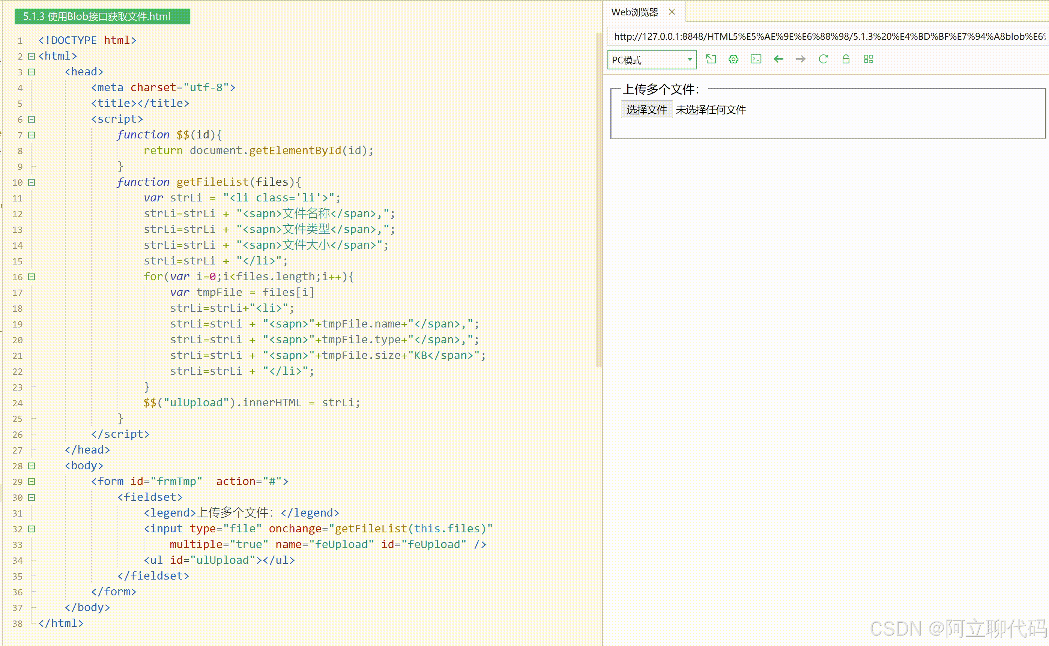Click "tmpFile.size" on line 21
The height and width of the screenshot is (646, 1049).
pyautogui.click(x=361, y=356)
